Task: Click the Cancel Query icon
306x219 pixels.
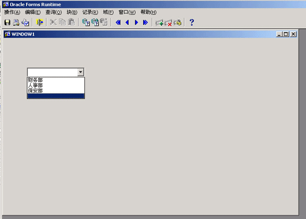Action: click(x=104, y=22)
